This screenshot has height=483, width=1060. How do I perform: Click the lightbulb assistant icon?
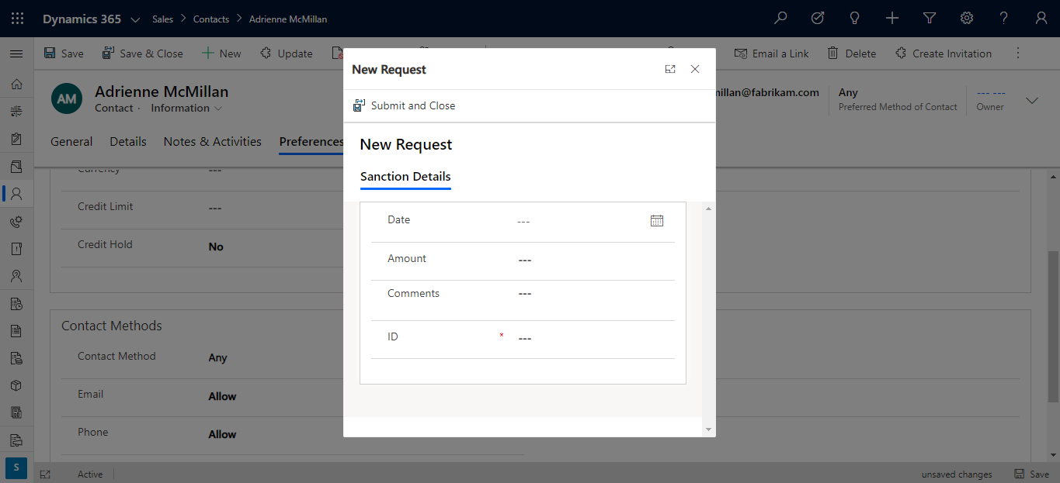[854, 17]
